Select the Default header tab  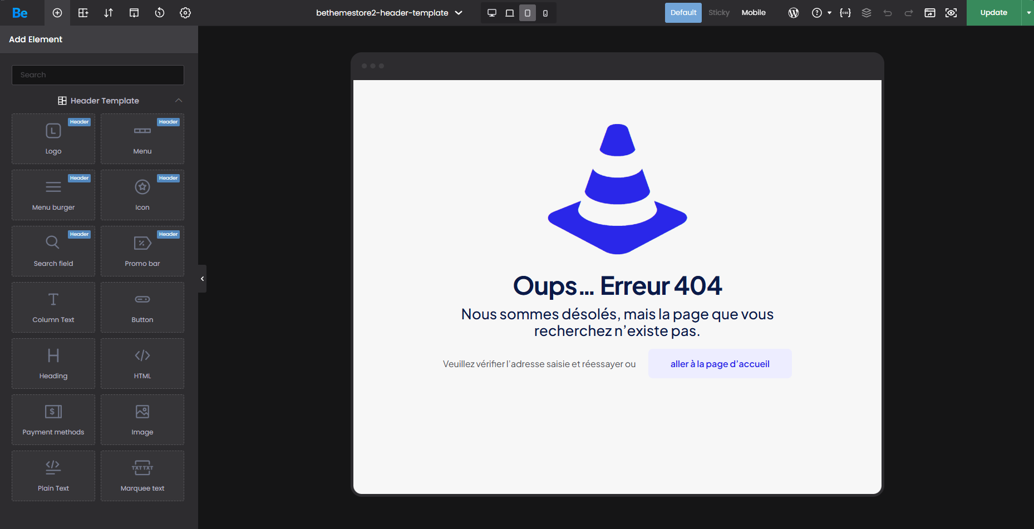pos(683,13)
